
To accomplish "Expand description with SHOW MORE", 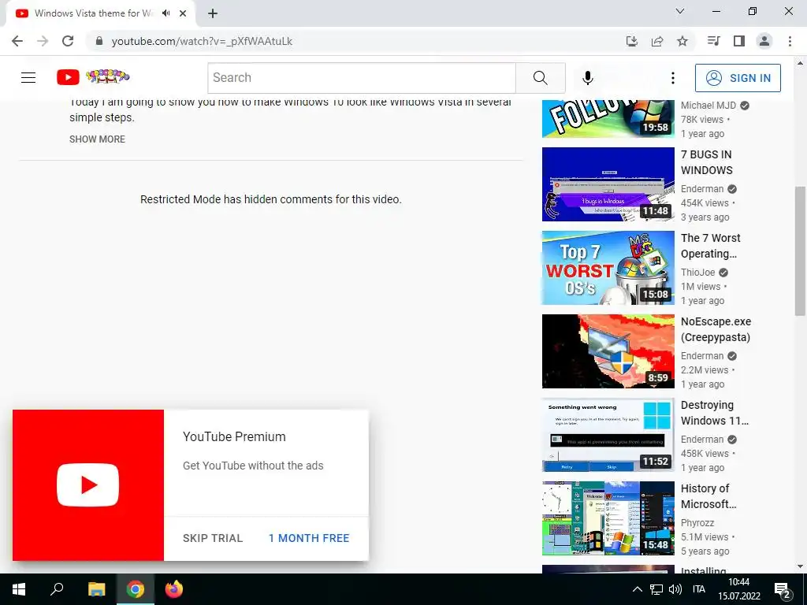I will tap(97, 139).
